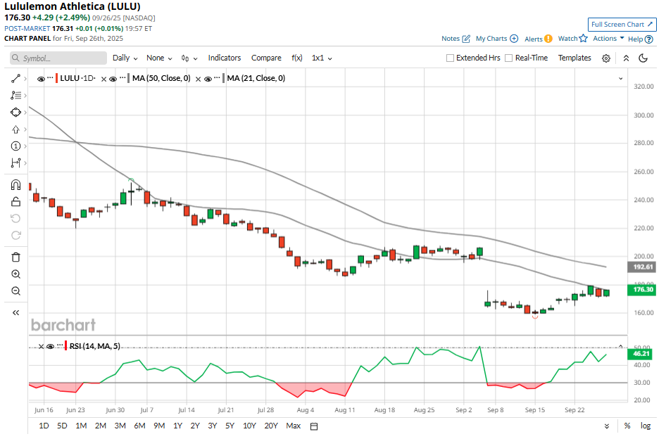Click the Watch star icon
Viewport: 666px width, 446px height.
click(x=583, y=38)
